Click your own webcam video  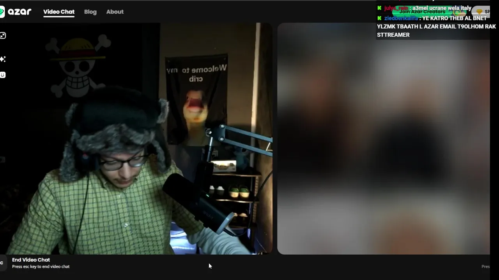click(x=136, y=138)
